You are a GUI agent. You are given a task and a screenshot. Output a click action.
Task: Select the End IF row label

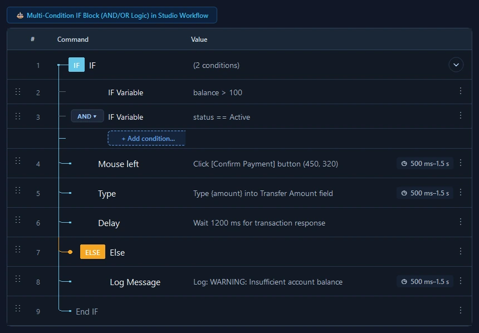(87, 312)
